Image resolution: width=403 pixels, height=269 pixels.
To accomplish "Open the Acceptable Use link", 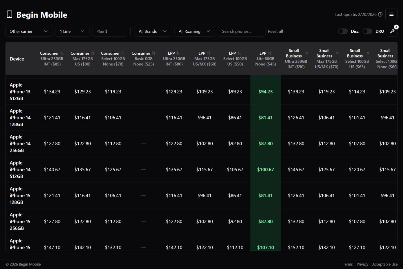I will pos(385,264).
